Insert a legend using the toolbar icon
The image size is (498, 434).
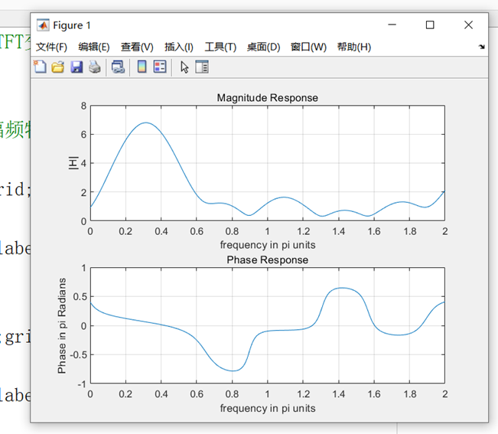pos(160,67)
